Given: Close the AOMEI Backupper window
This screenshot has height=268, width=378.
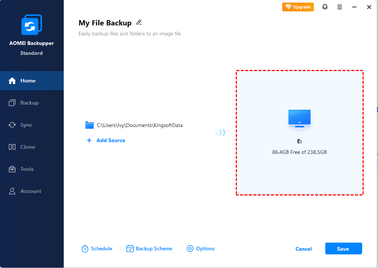Looking at the screenshot, I should pyautogui.click(x=369, y=7).
